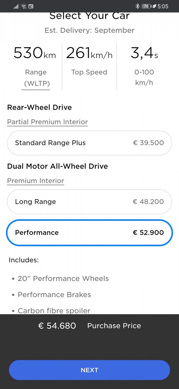Select the Performance option

pos(90,233)
